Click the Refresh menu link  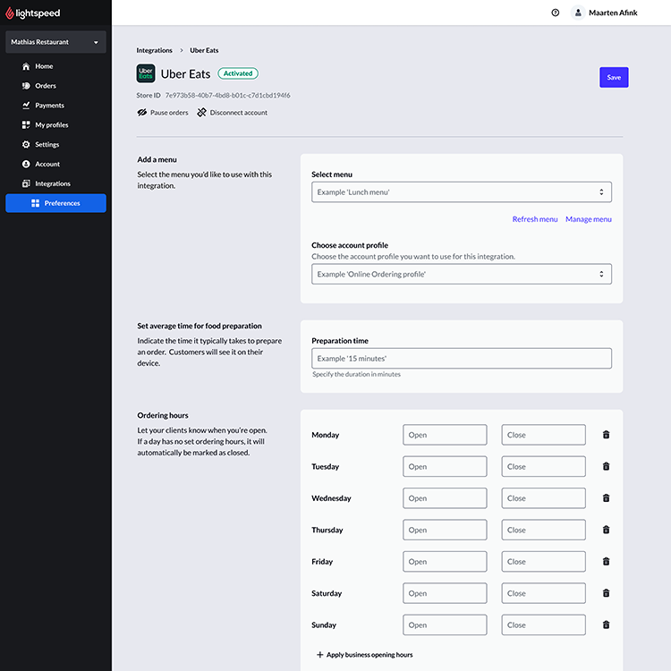pos(534,219)
